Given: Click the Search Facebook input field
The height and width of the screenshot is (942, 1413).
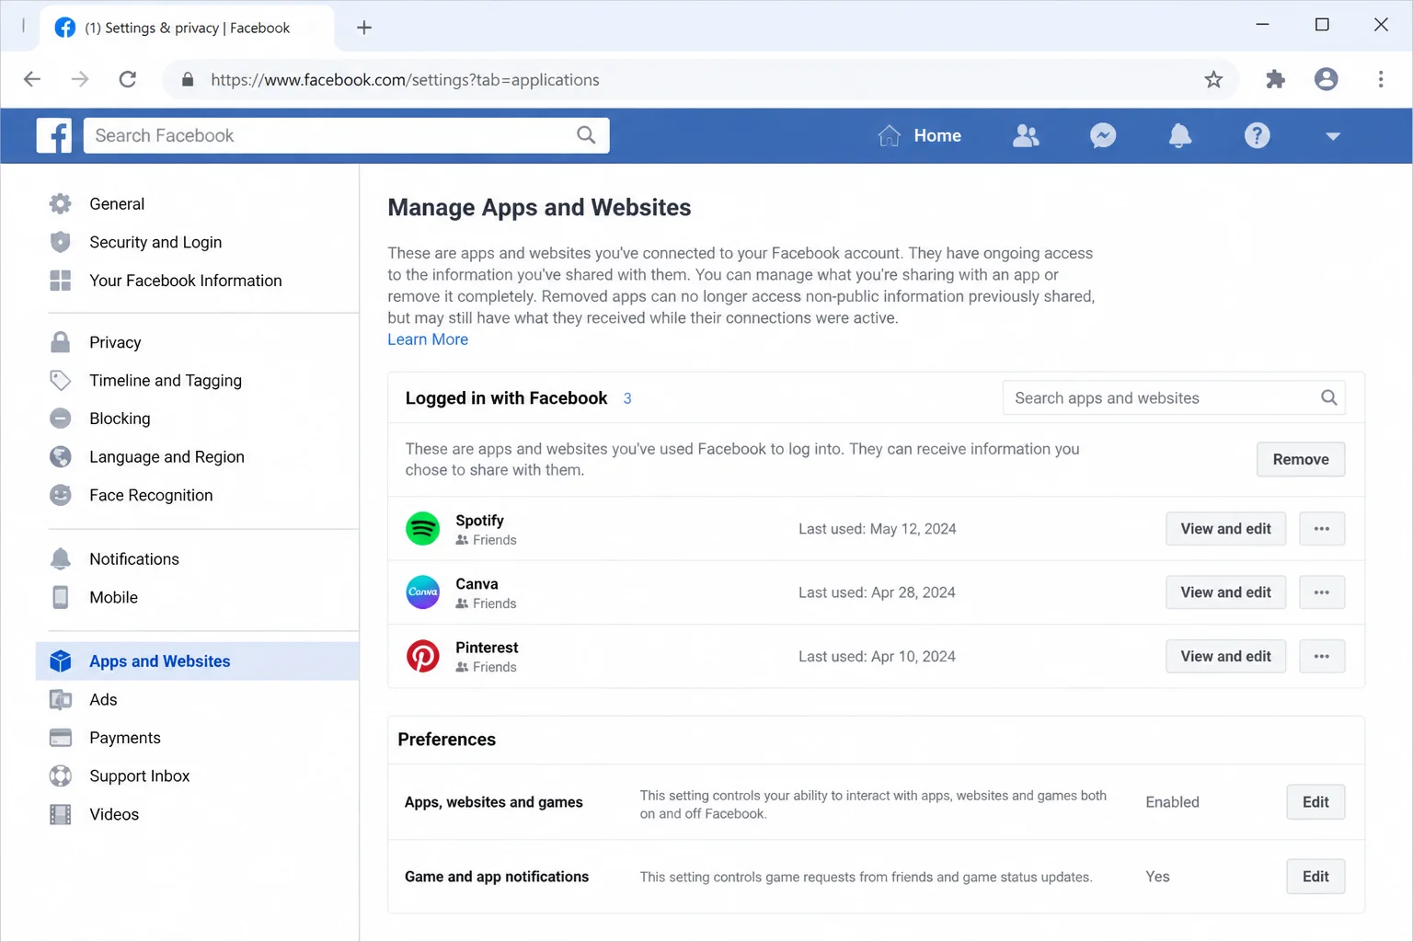Looking at the screenshot, I should pyautogui.click(x=346, y=135).
